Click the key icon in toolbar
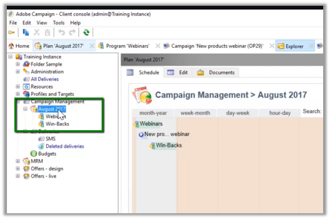 coord(12,33)
